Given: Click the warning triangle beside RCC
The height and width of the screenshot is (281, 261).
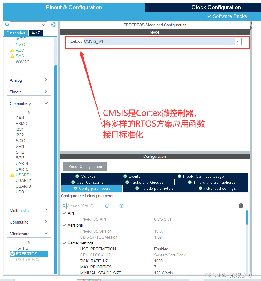Looking at the screenshot, I should point(13,50).
